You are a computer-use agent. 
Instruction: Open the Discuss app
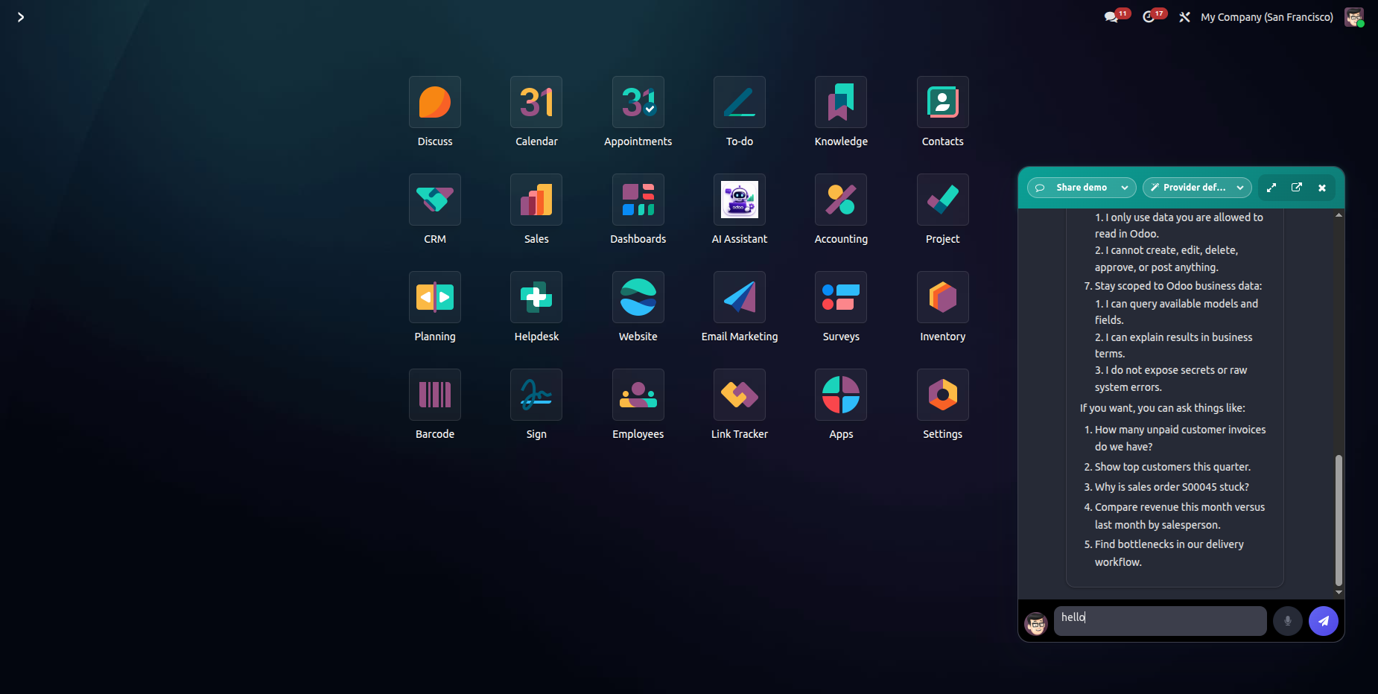tap(435, 102)
